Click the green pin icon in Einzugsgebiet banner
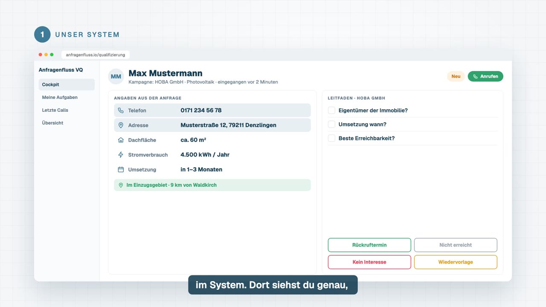Viewport: 546px width, 307px height. pos(121,185)
